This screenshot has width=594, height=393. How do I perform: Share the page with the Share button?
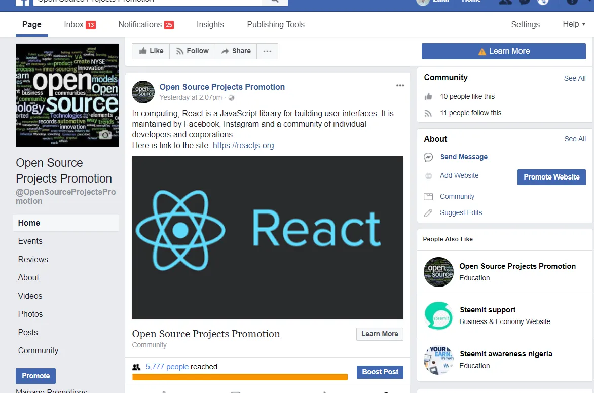(236, 51)
